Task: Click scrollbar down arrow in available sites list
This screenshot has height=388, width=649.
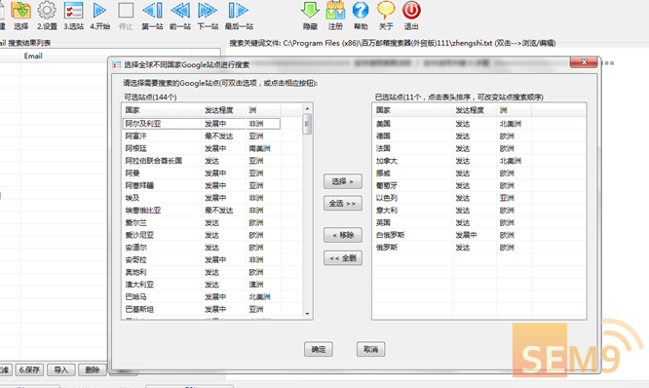Action: coord(307,314)
